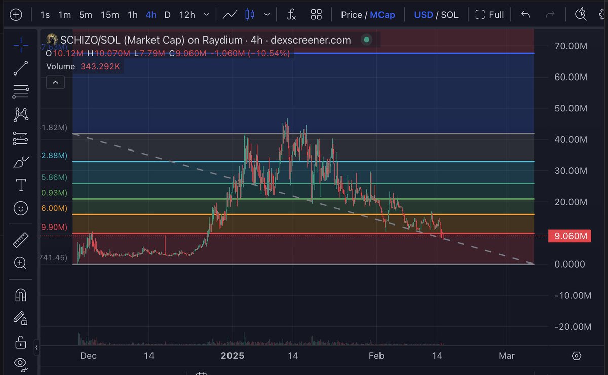608x375 pixels.
Task: Open the Fibonacci retracement tool
Action: click(21, 92)
